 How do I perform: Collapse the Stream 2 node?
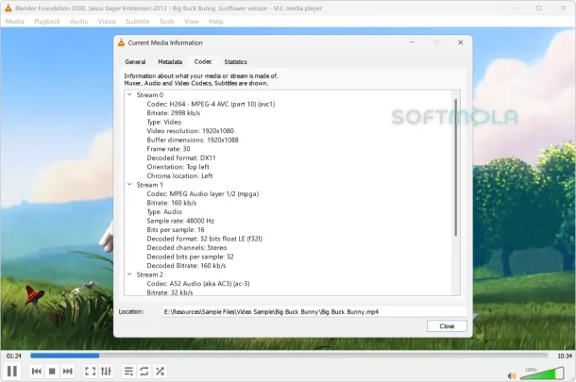129,274
